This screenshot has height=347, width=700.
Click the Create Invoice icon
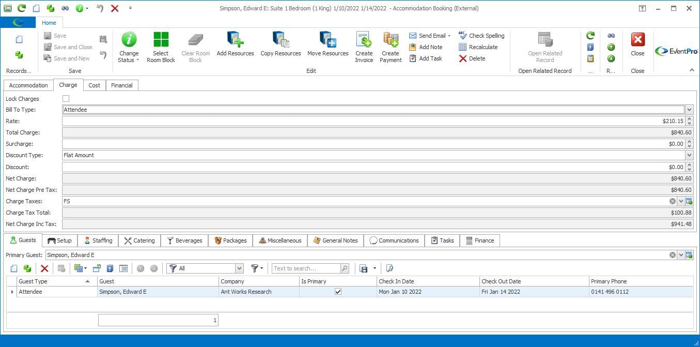pyautogui.click(x=364, y=40)
